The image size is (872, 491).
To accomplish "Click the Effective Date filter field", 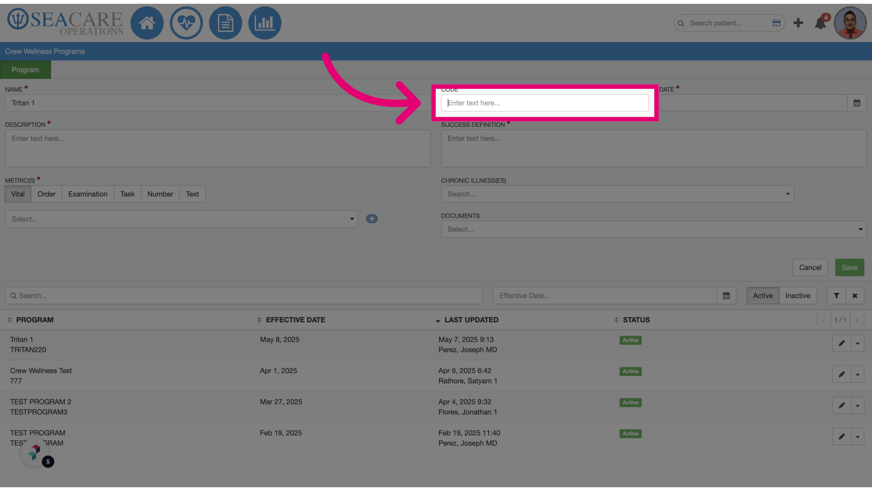I will coord(604,296).
